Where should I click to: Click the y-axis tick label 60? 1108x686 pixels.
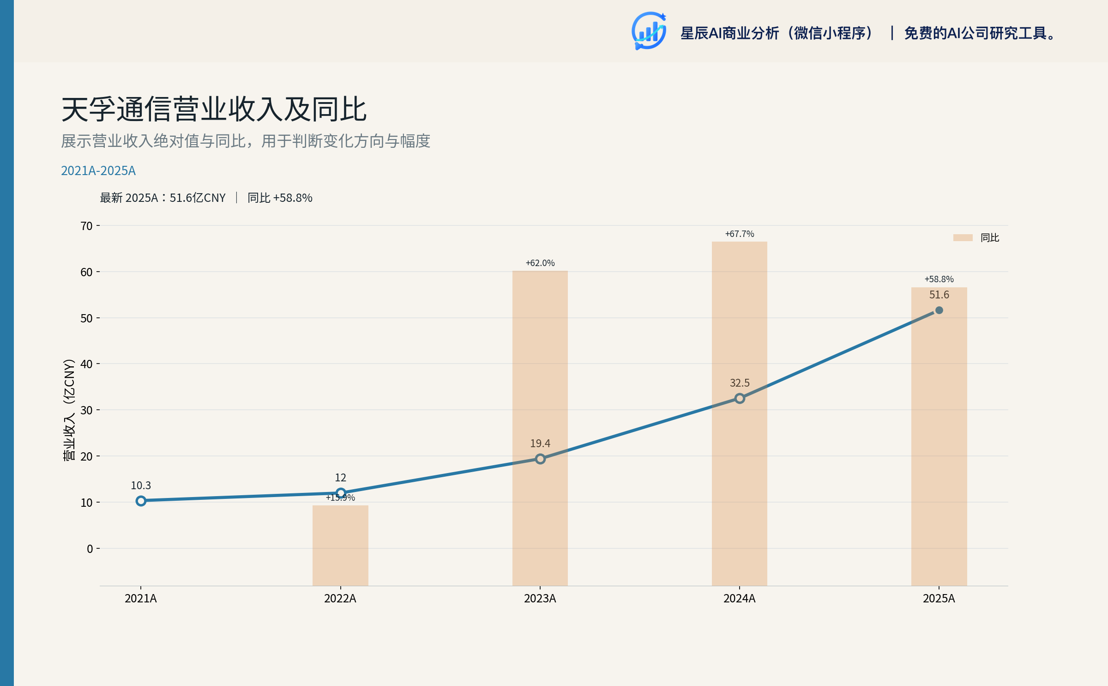pyautogui.click(x=87, y=272)
